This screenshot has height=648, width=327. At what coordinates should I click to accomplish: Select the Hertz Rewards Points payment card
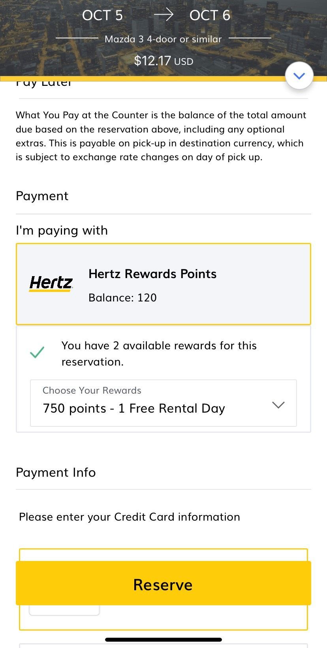[163, 284]
